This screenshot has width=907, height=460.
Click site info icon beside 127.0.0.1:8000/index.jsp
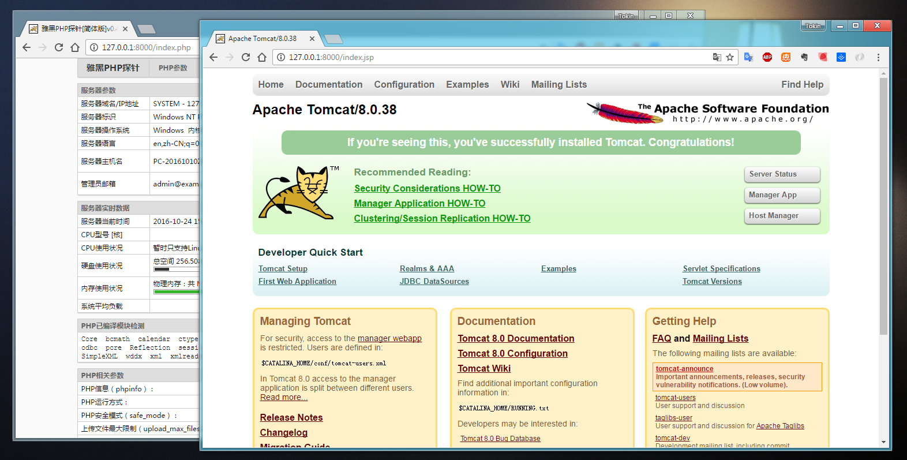pos(281,57)
